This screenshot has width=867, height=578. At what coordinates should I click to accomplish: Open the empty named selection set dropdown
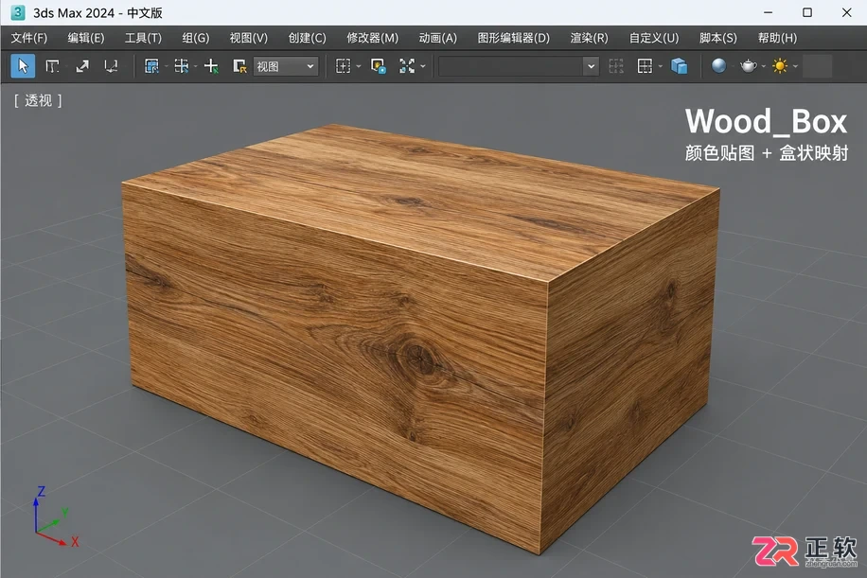(519, 66)
